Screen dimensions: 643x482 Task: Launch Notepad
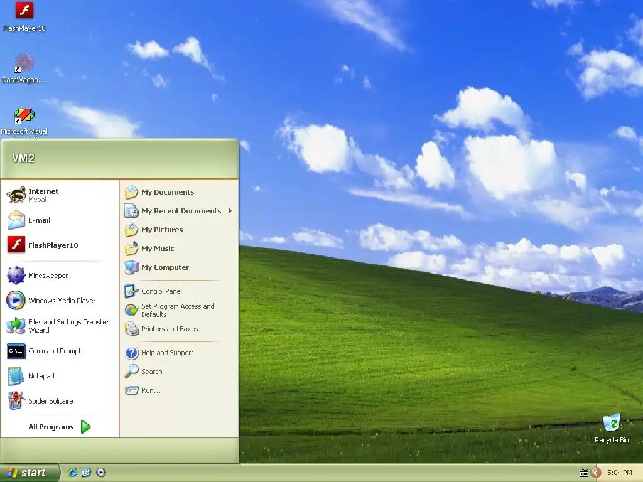tap(60, 376)
